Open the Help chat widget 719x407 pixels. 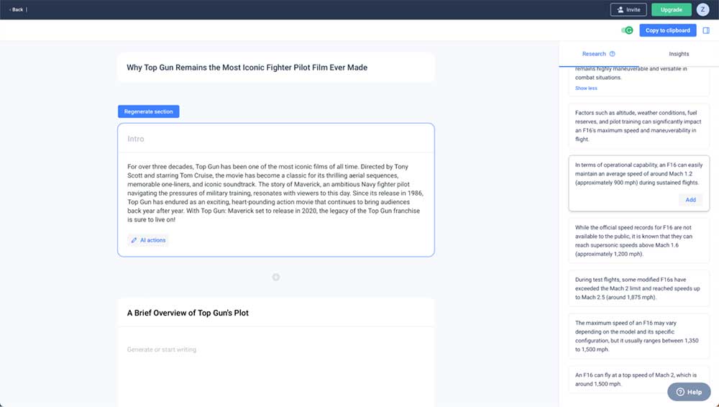click(689, 392)
